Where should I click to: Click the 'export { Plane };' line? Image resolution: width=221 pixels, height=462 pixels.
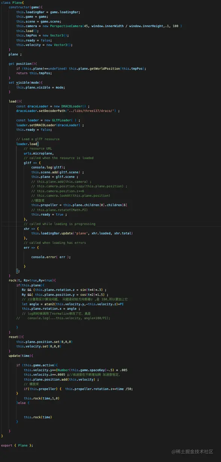tap(17, 445)
